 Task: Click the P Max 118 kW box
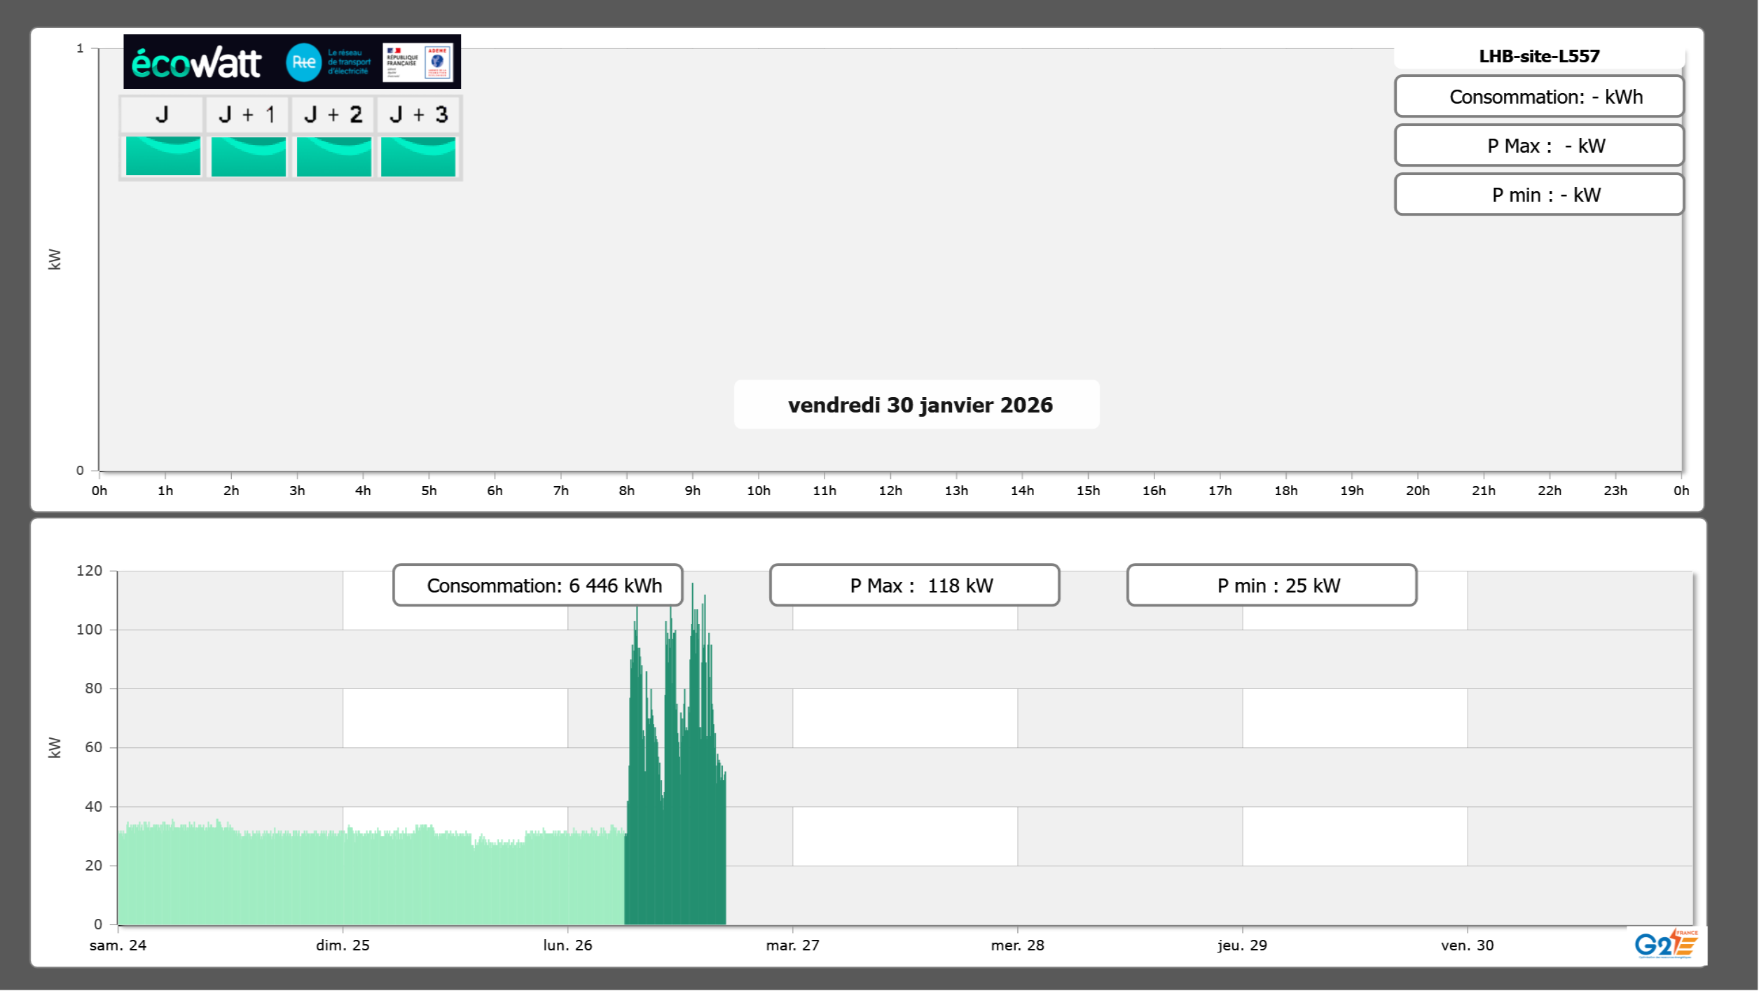[915, 585]
